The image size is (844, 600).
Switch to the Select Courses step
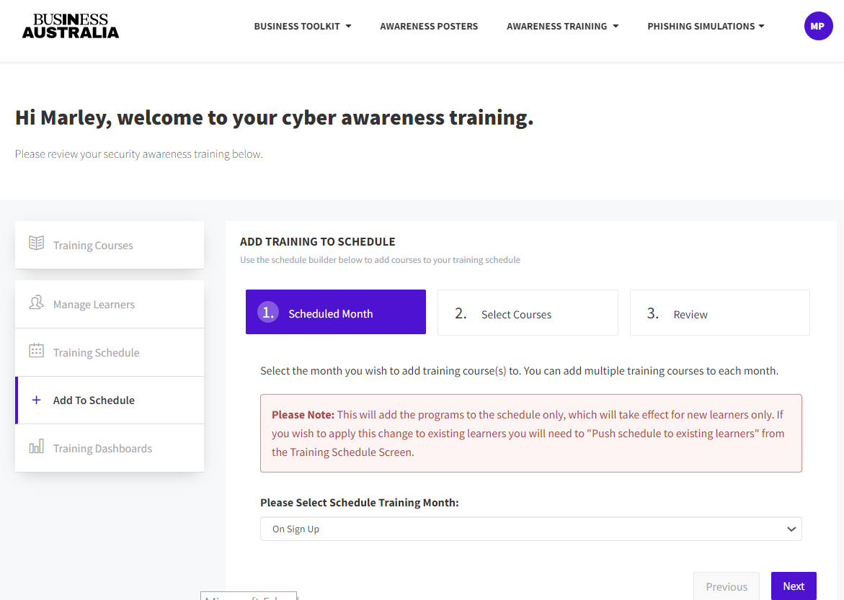(x=528, y=312)
